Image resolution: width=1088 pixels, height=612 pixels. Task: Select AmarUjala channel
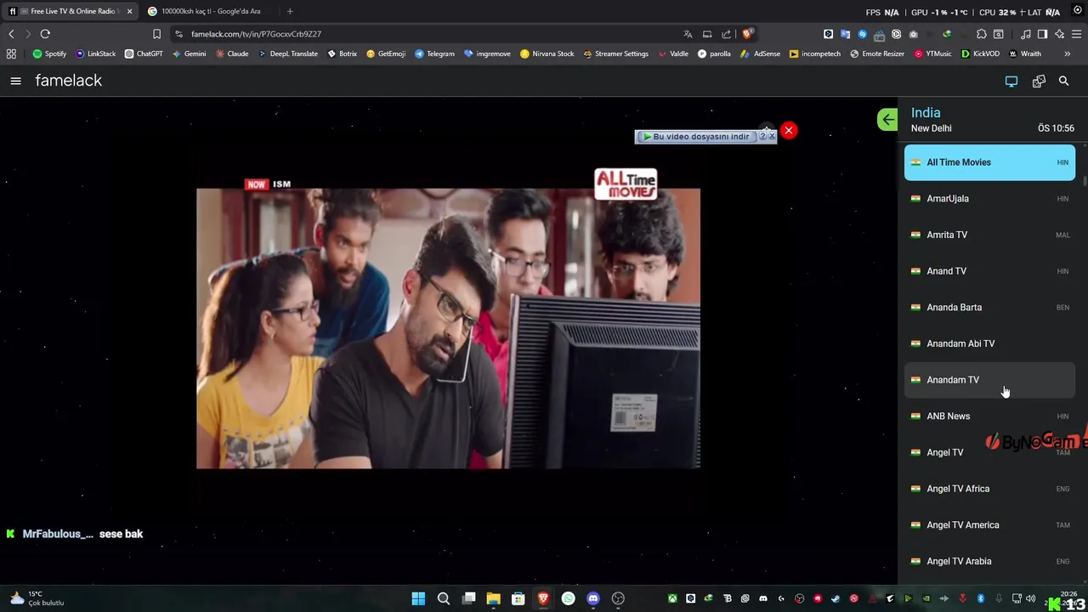(989, 199)
